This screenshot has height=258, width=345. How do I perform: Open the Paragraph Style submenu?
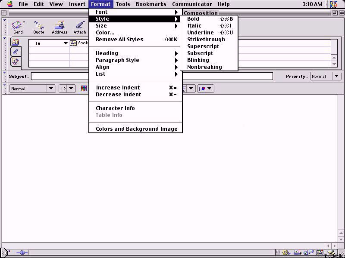(135, 60)
